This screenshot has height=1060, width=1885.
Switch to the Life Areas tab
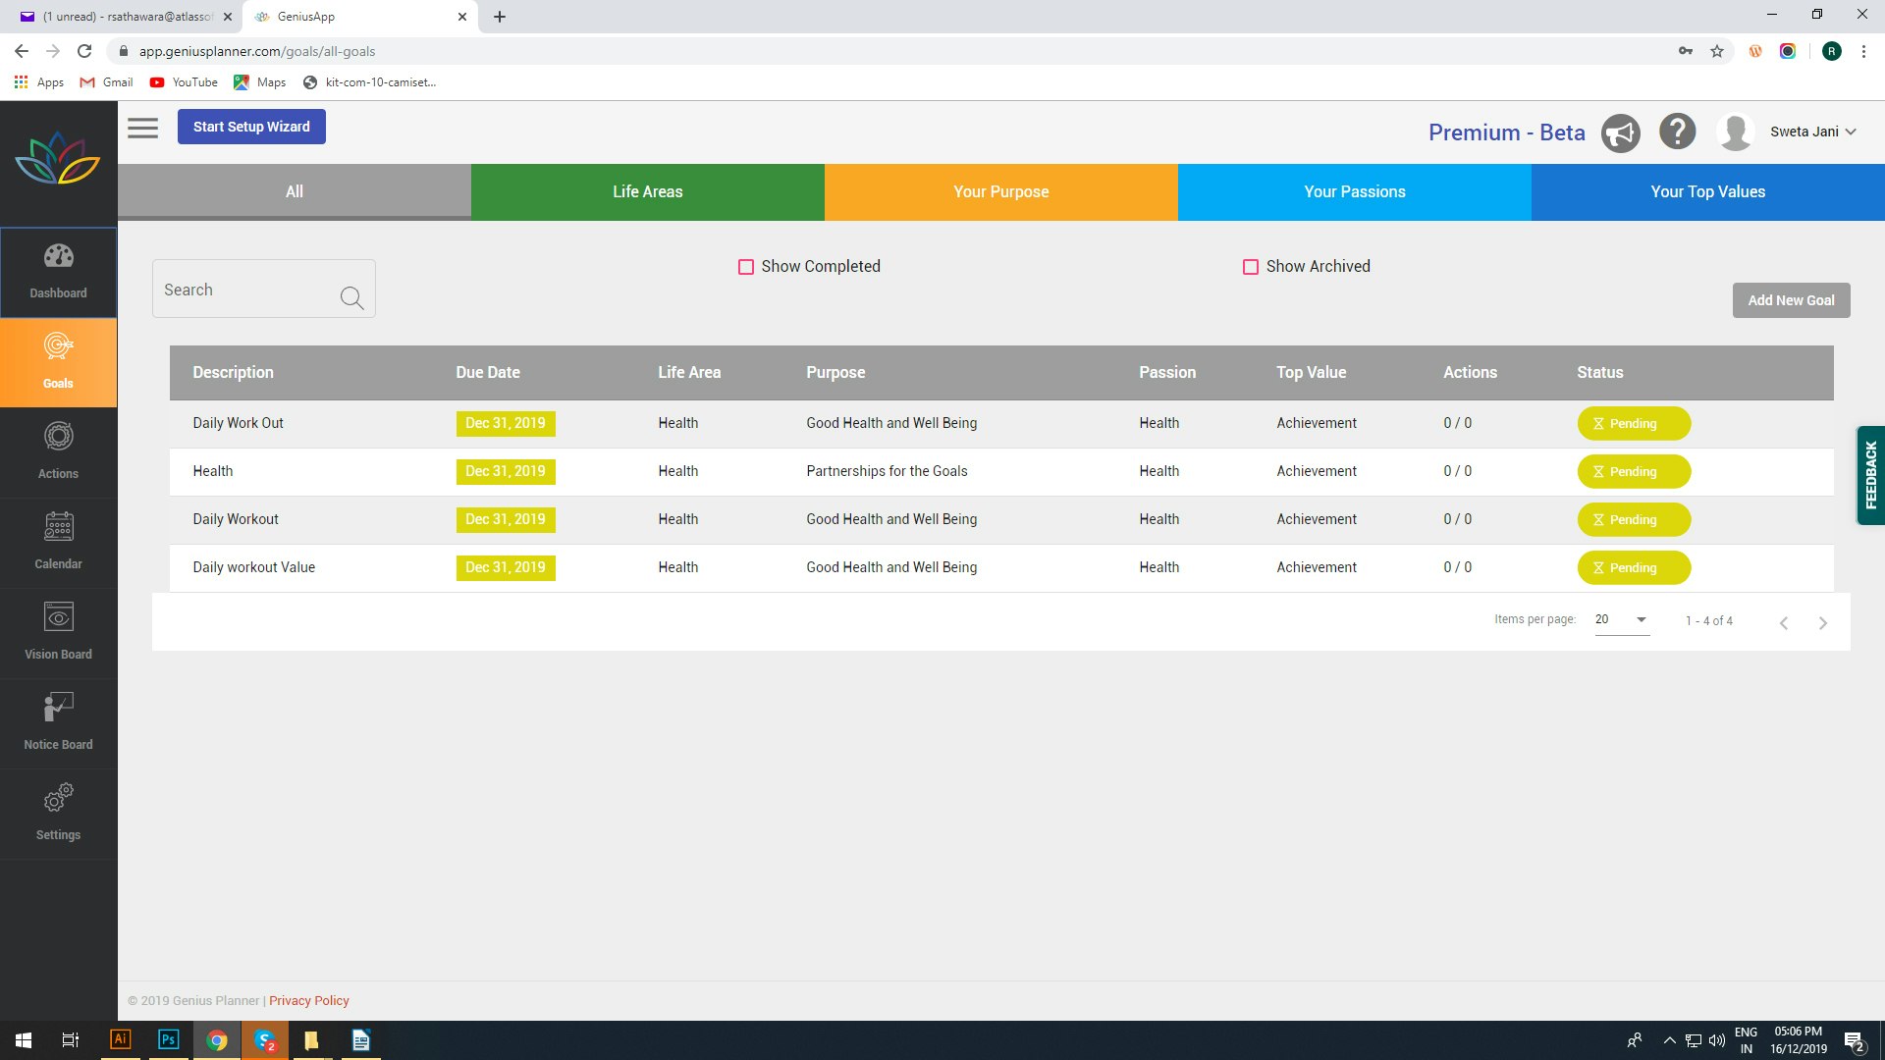647,191
